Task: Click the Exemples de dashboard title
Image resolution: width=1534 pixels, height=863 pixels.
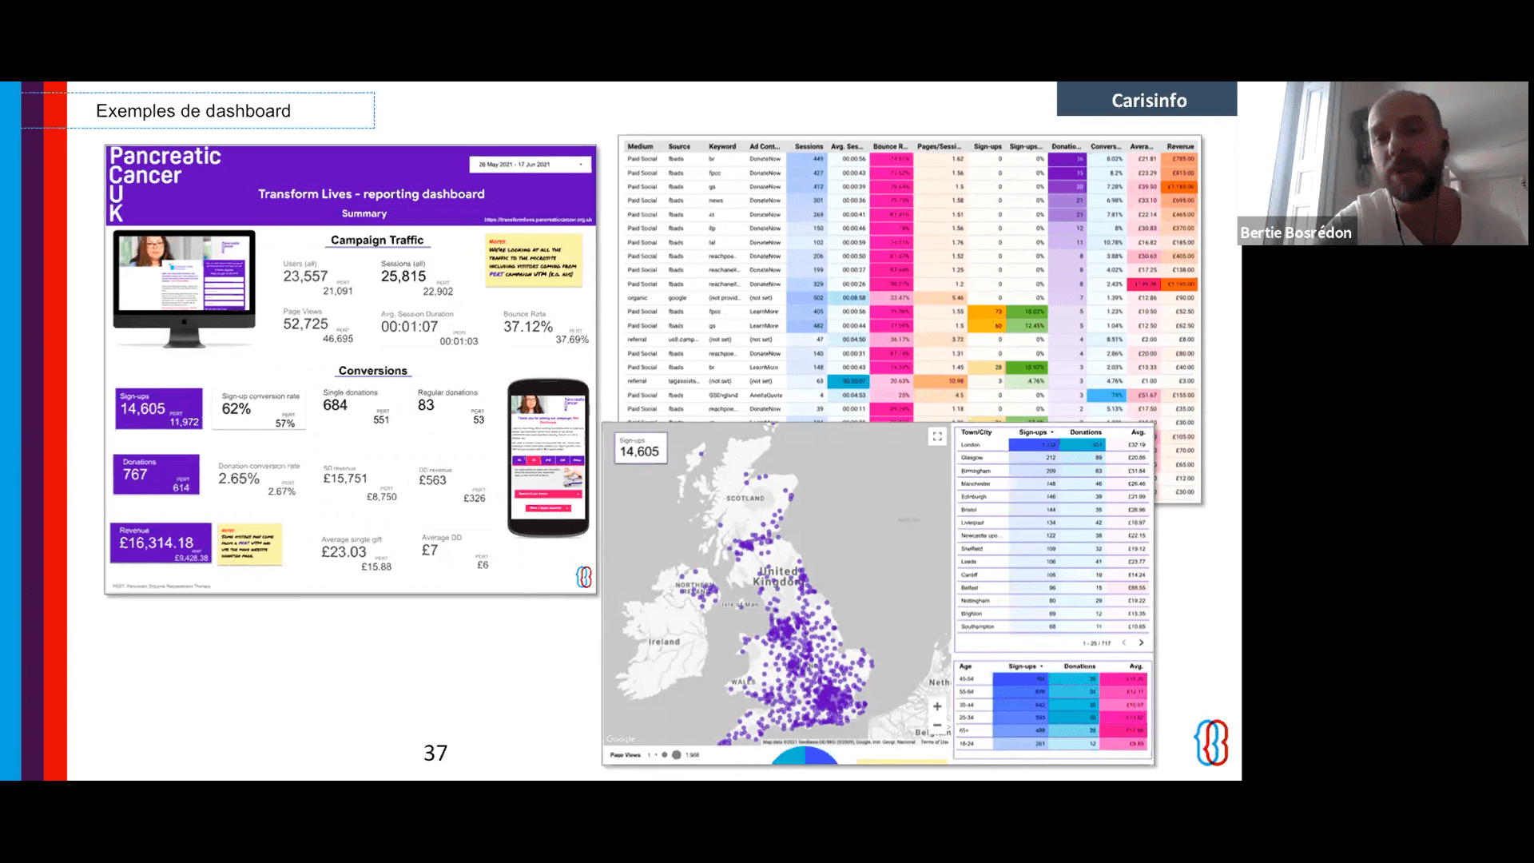Action: click(193, 111)
